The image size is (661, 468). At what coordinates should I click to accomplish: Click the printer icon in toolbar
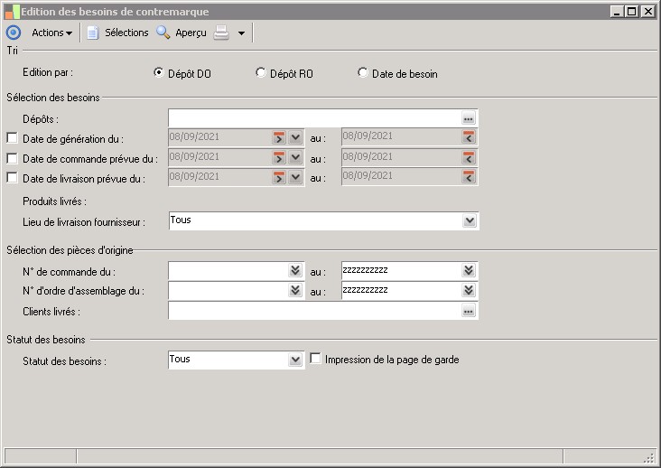221,33
